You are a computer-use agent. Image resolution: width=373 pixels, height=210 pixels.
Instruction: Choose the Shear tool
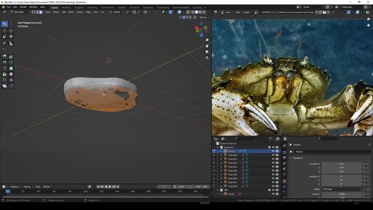point(5,86)
